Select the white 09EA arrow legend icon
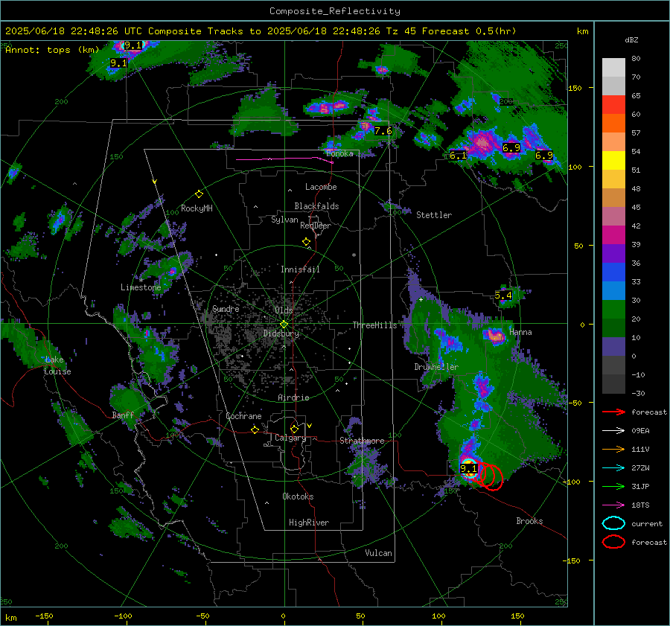 pyautogui.click(x=613, y=431)
